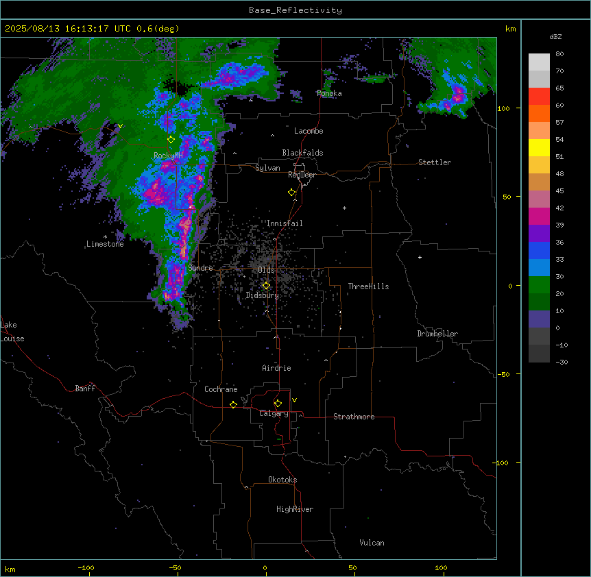
Task: Click the Lacombe city label
Action: [309, 131]
